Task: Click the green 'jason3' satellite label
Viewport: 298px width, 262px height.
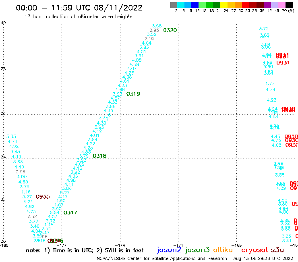Action: click(x=197, y=250)
